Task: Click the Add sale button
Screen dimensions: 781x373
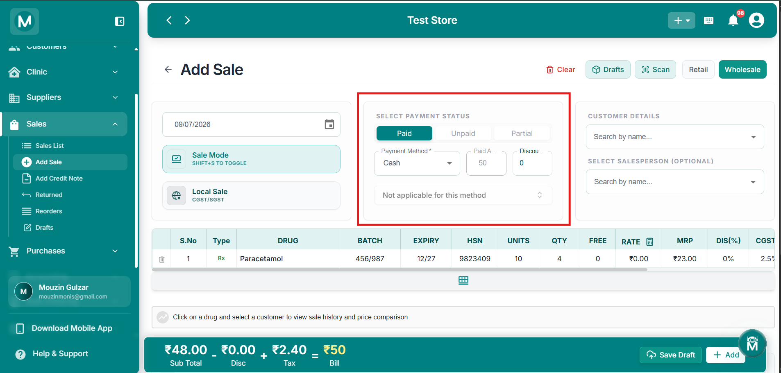Action: [726, 355]
